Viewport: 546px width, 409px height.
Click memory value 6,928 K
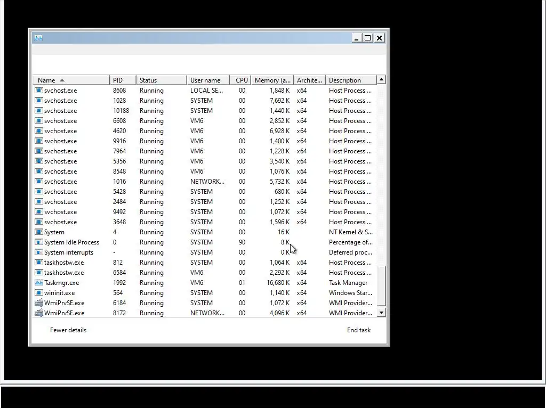[x=279, y=131]
